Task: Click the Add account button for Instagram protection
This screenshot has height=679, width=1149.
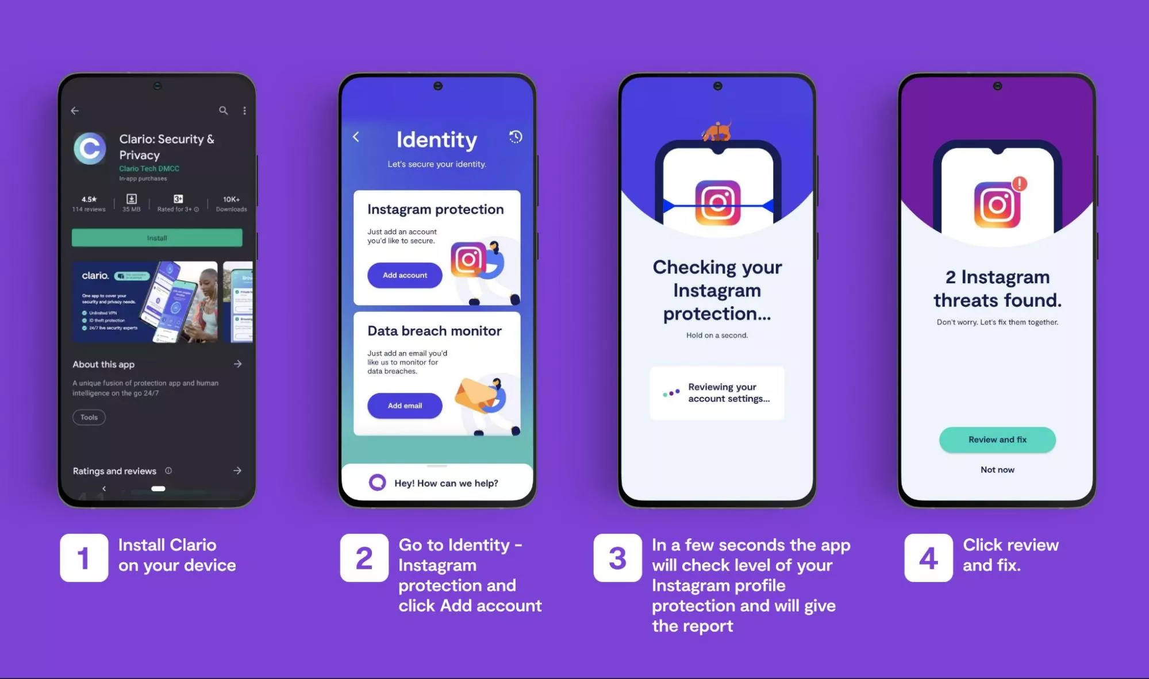Action: pyautogui.click(x=404, y=275)
